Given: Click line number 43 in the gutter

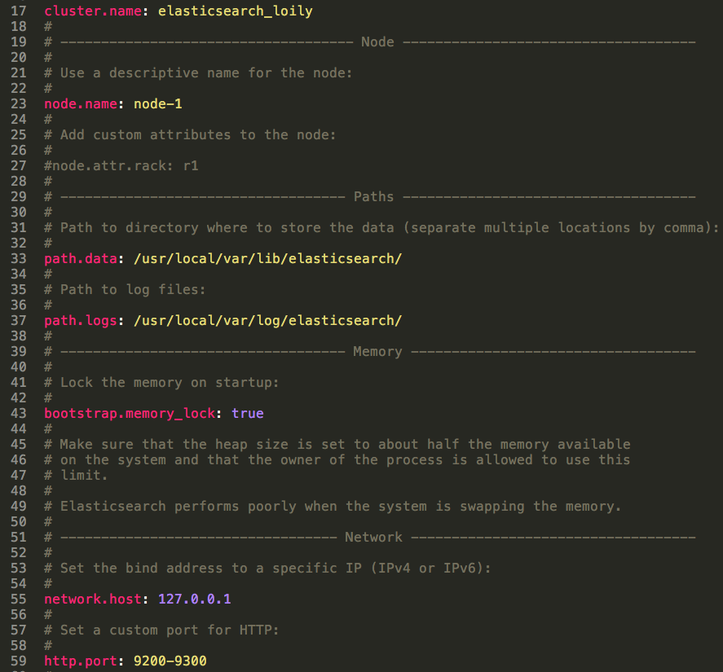Looking at the screenshot, I should tap(19, 414).
